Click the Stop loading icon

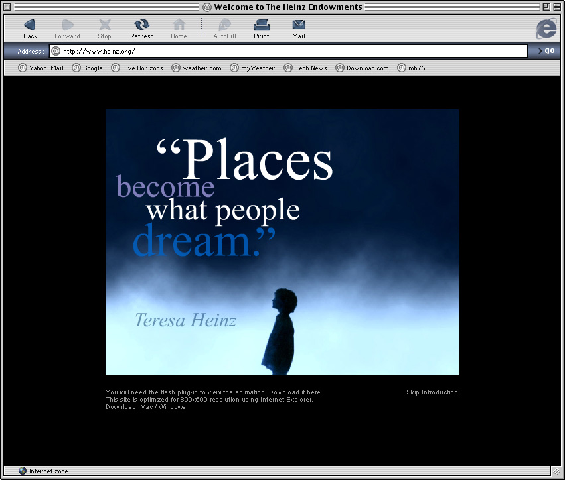(105, 27)
